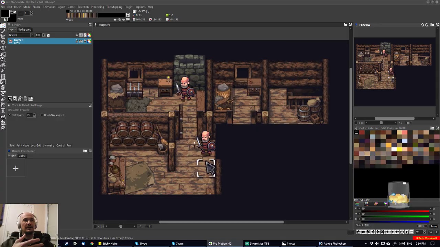Select the Dot Space radio button
The image size is (440, 247).
[x=9, y=115]
